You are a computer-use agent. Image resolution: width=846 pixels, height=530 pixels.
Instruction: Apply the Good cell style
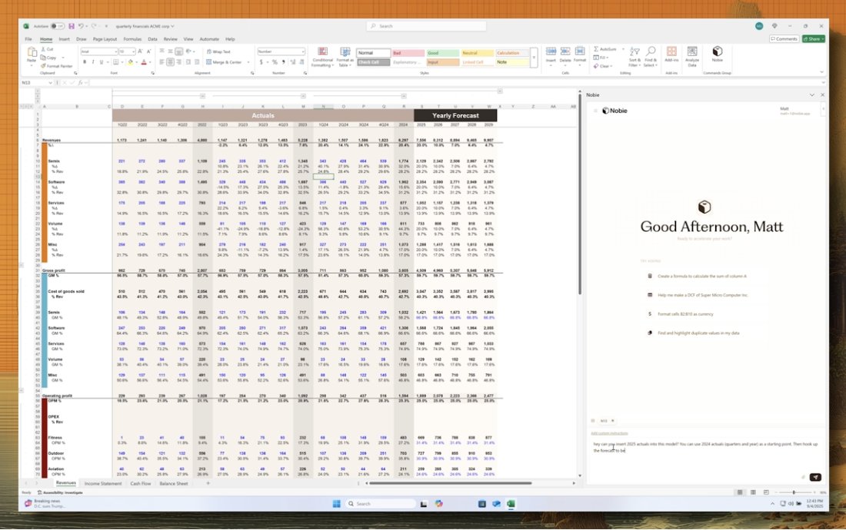point(443,53)
